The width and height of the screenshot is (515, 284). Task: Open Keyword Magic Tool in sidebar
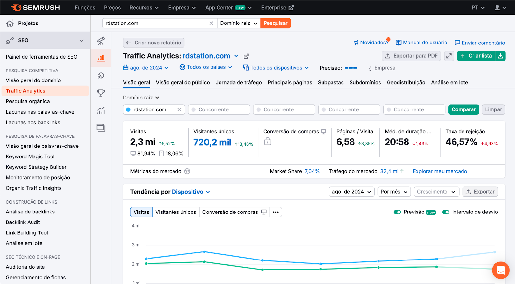30,157
